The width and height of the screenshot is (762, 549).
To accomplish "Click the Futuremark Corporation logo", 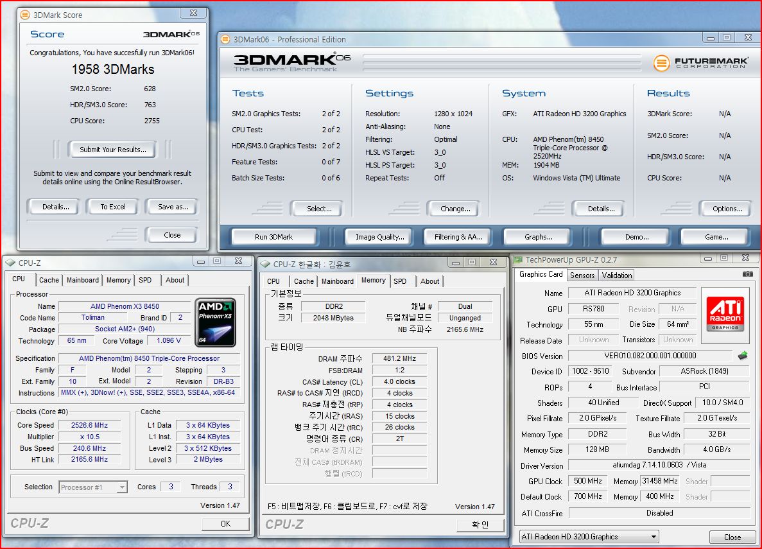I will tap(700, 63).
